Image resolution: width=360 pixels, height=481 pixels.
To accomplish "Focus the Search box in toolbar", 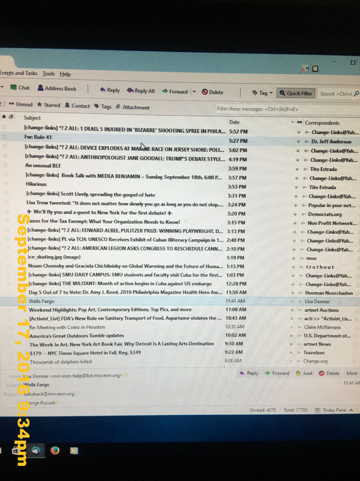I will [339, 94].
